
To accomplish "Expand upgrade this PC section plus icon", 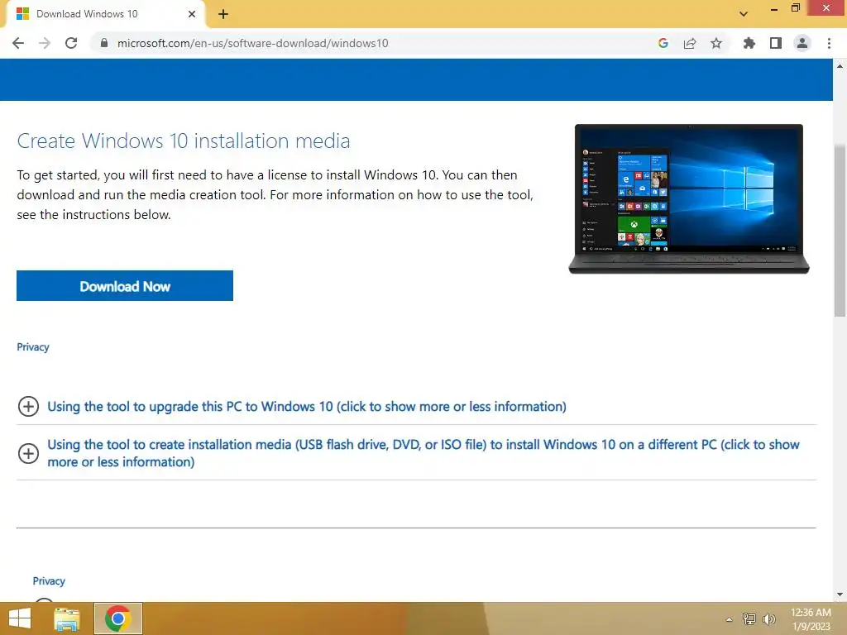I will pyautogui.click(x=29, y=406).
